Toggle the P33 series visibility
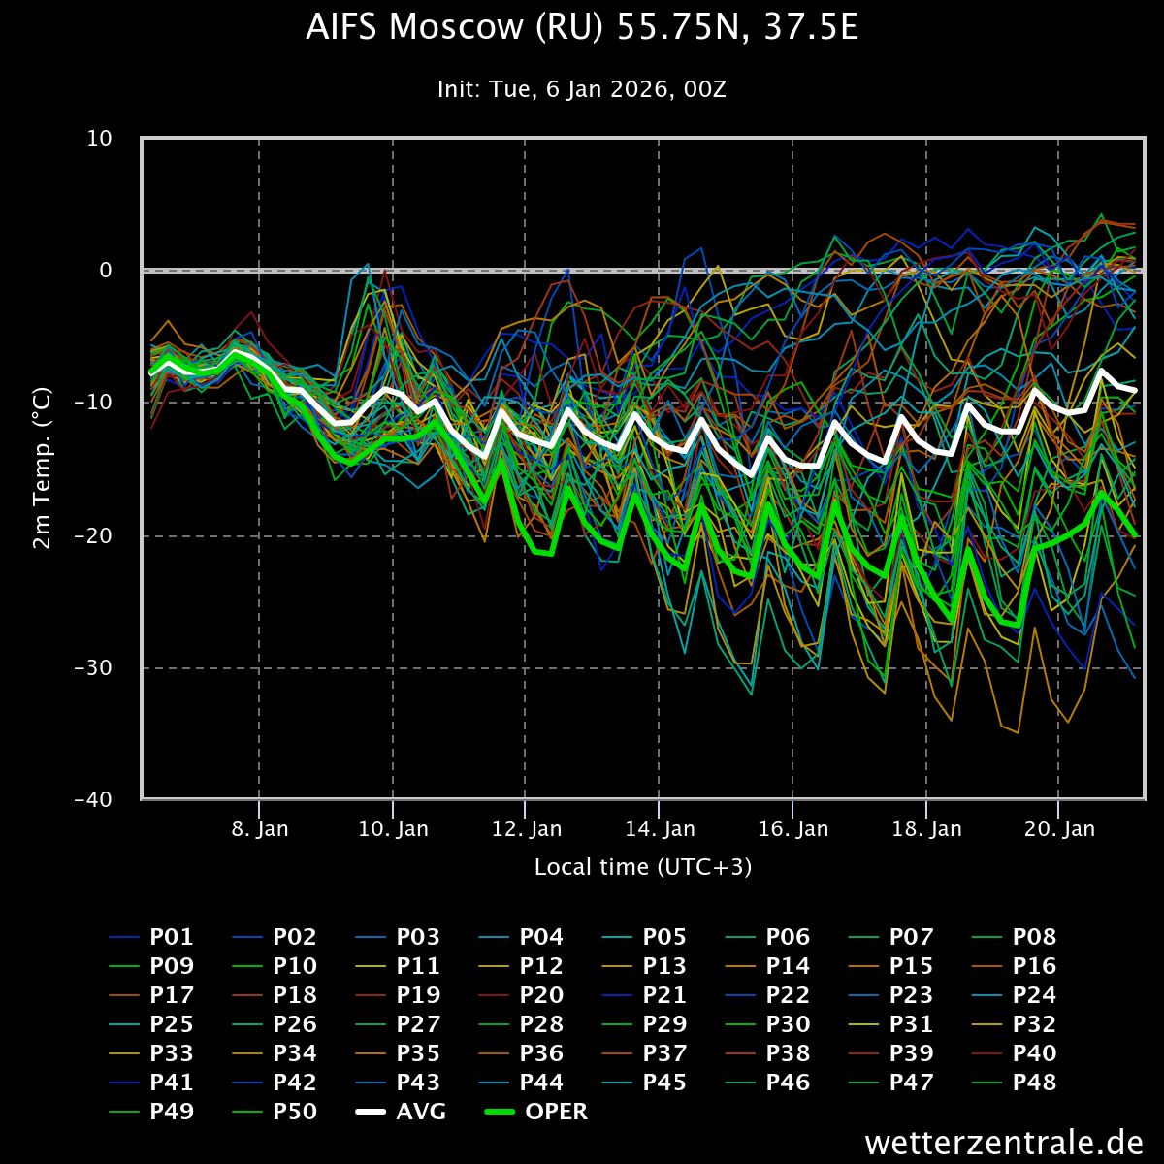The height and width of the screenshot is (1164, 1164). pos(171,1053)
